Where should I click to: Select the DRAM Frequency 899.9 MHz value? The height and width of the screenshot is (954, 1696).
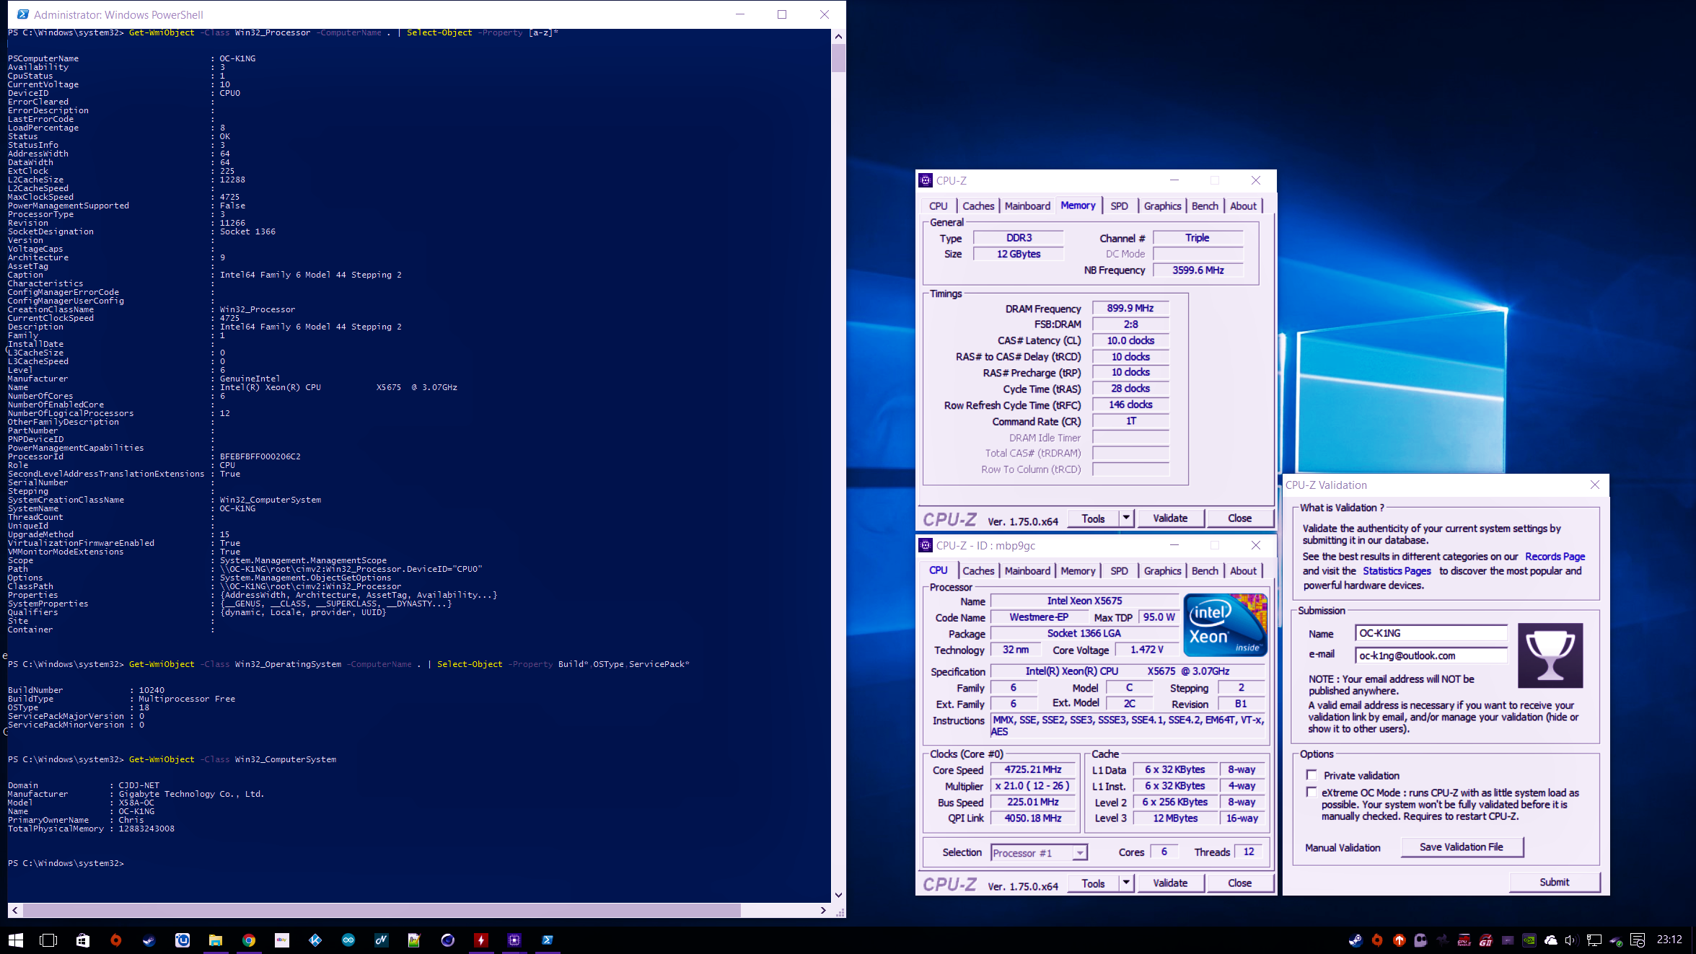(1130, 309)
